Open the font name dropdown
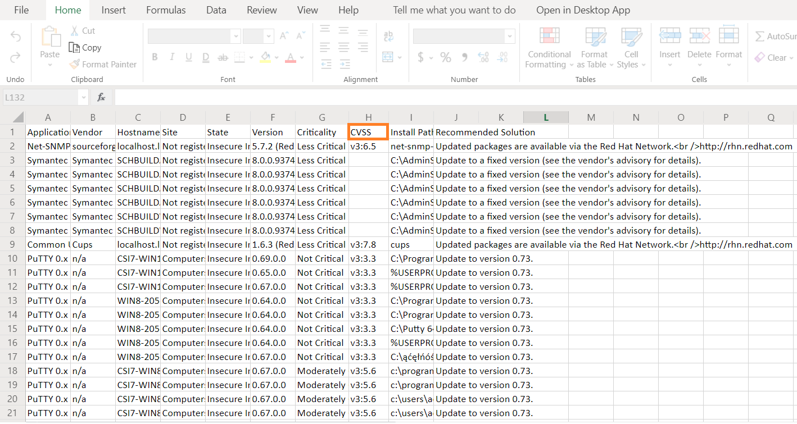The height and width of the screenshot is (424, 797). pyautogui.click(x=236, y=36)
